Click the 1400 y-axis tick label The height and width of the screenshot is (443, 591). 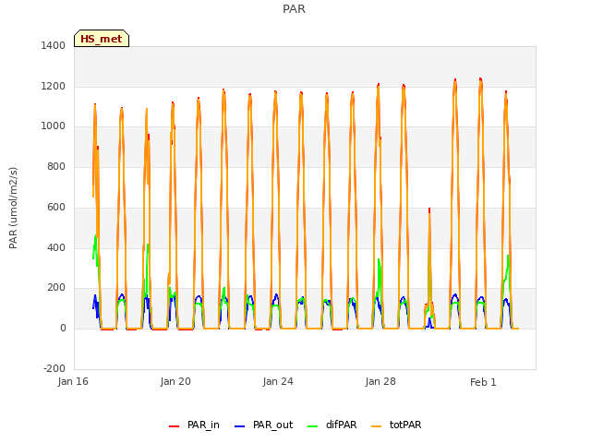pyautogui.click(x=54, y=45)
